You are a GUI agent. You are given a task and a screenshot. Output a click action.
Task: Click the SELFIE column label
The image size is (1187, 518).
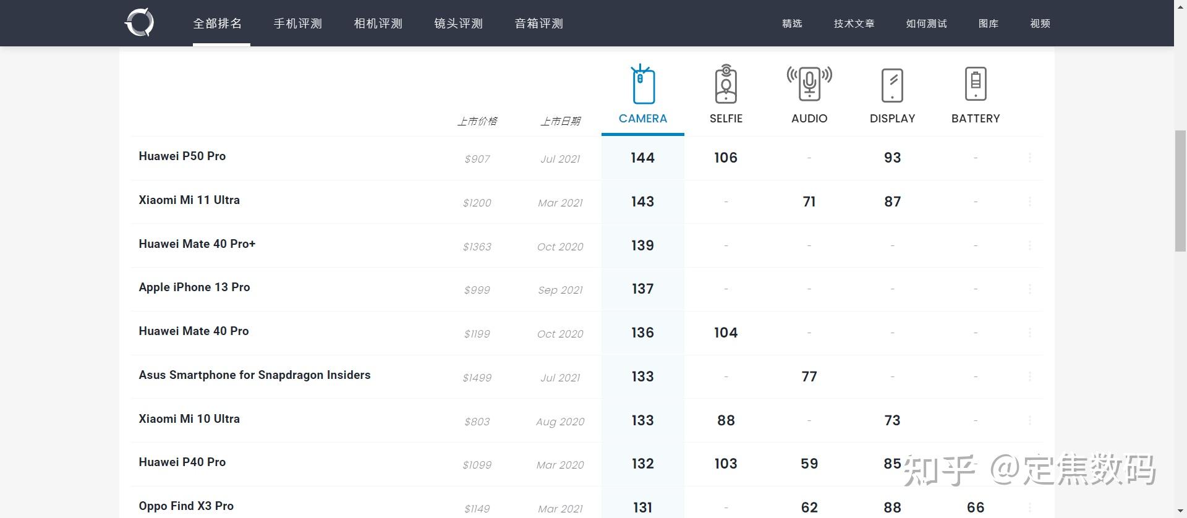[x=726, y=119]
